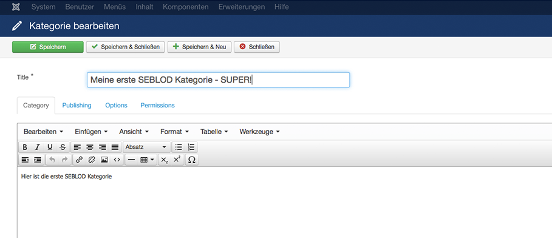Center align the text
552x238 pixels.
point(90,147)
